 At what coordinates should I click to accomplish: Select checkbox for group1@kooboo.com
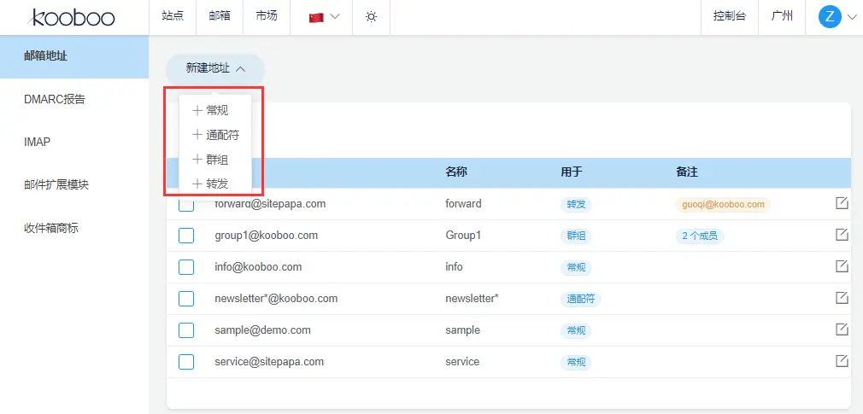(x=186, y=236)
